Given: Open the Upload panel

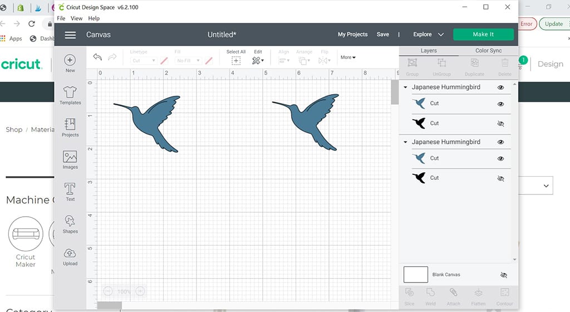Looking at the screenshot, I should click(70, 256).
